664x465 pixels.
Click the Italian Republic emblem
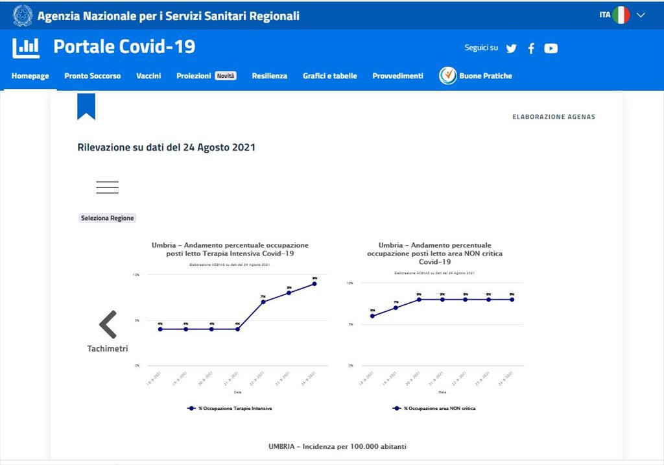point(23,16)
